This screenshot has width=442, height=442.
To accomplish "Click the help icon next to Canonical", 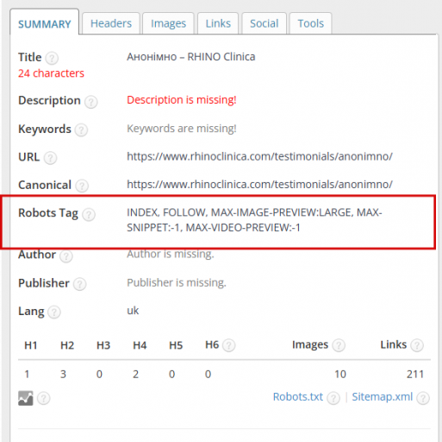I will 82,186.
